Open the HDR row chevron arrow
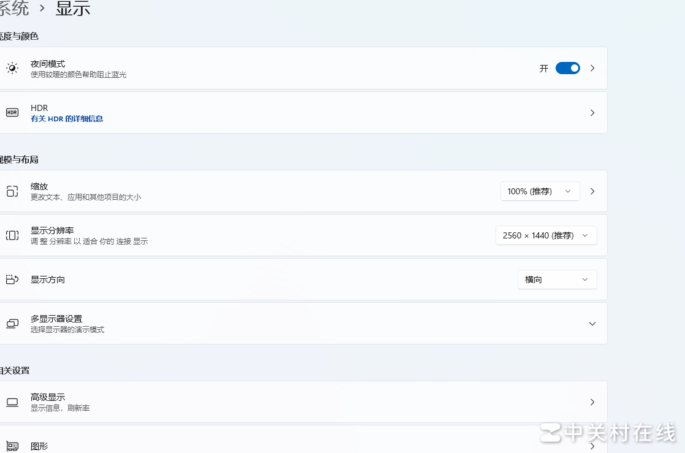 pos(592,113)
